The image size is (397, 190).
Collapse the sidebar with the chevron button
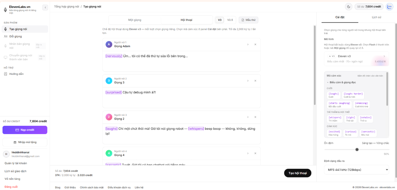pyautogui.click(x=45, y=7)
